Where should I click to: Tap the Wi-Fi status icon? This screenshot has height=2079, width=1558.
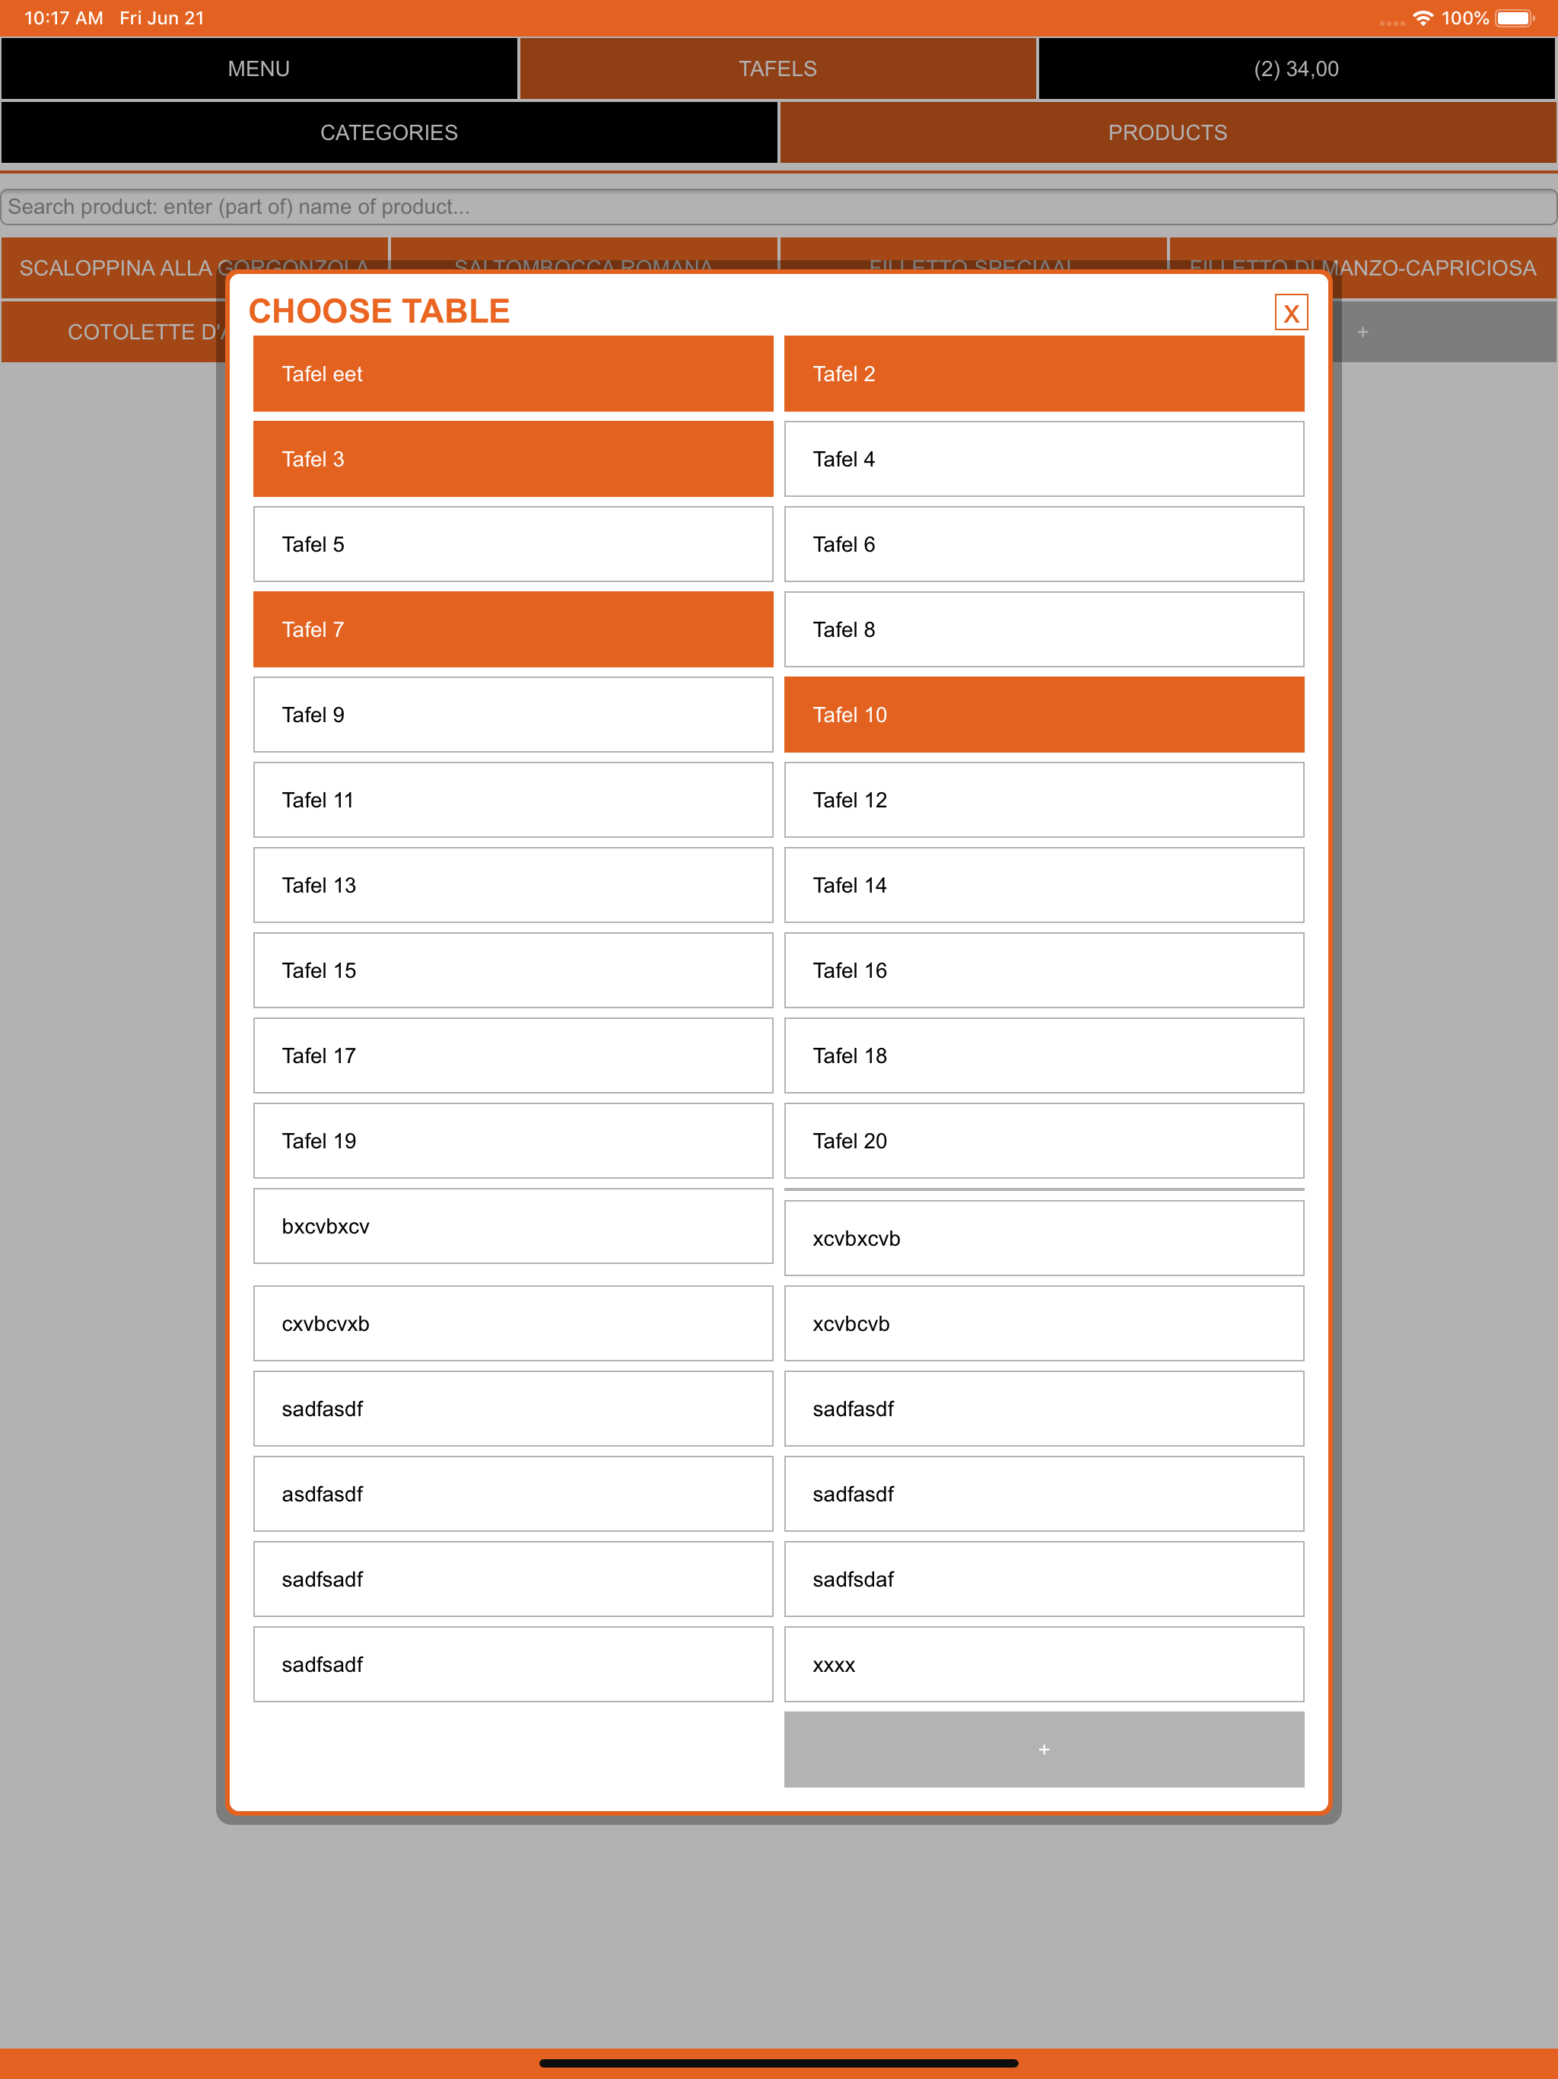tap(1423, 18)
